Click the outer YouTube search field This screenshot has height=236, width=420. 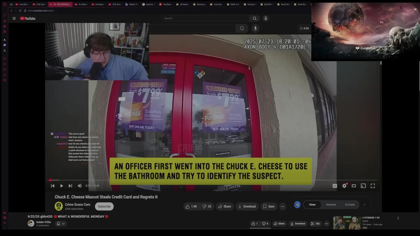pyautogui.click(x=205, y=18)
